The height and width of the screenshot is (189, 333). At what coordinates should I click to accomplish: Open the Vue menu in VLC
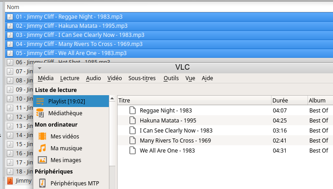pyautogui.click(x=190, y=78)
